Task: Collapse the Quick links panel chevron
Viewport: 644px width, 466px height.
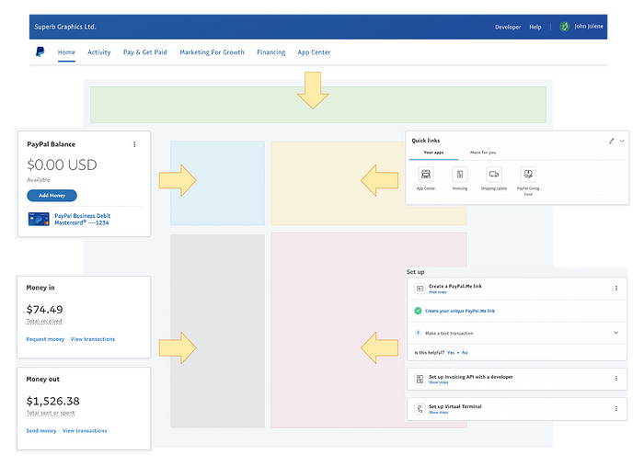Action: click(x=622, y=142)
